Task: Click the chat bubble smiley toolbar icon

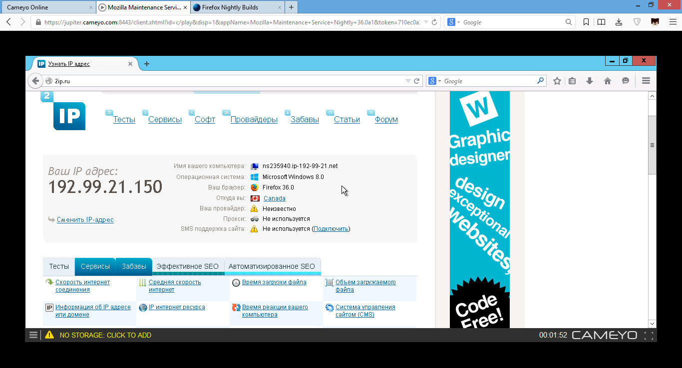Action: pos(625,81)
